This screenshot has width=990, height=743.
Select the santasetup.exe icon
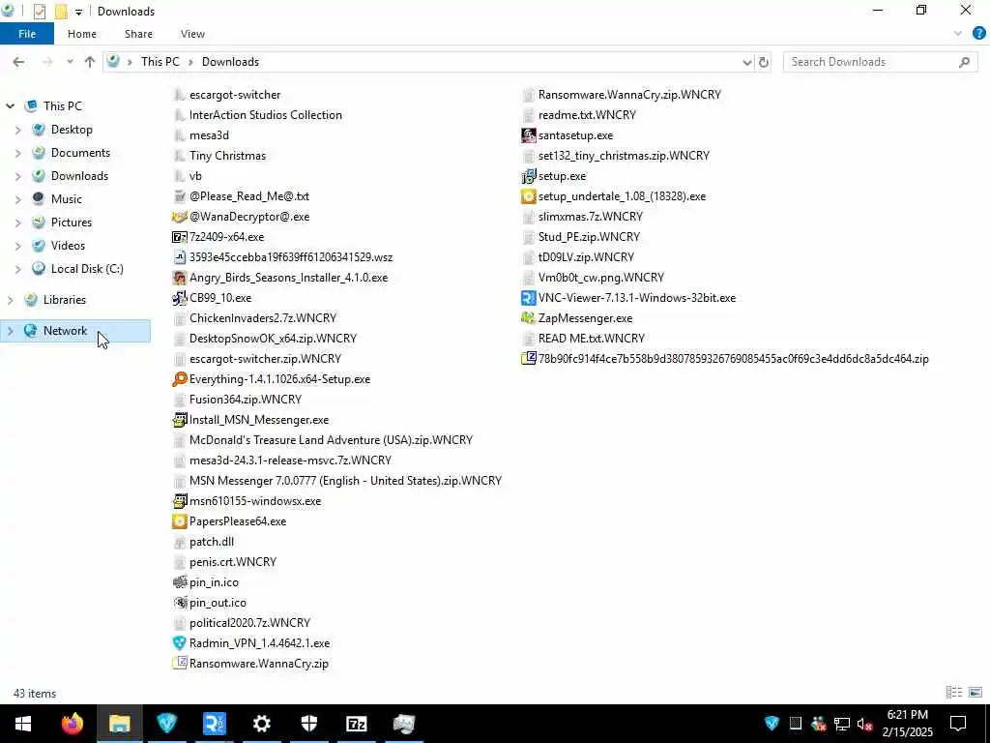pyautogui.click(x=529, y=135)
